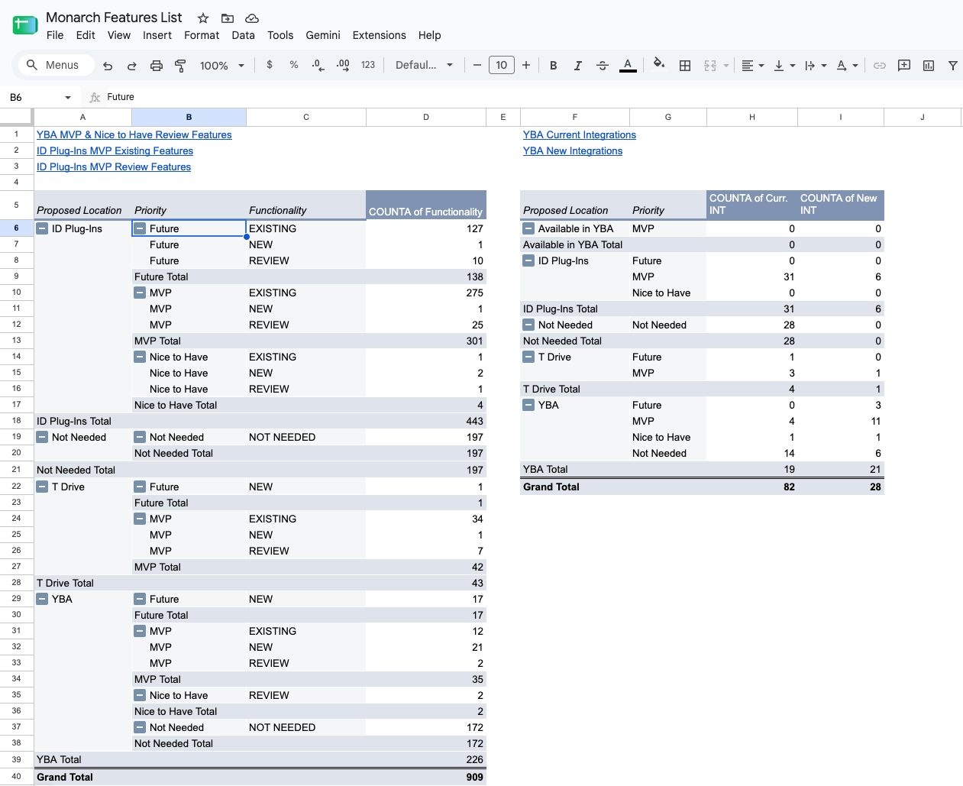Select the Grand Total 909 cell
963x786 pixels.
[426, 777]
